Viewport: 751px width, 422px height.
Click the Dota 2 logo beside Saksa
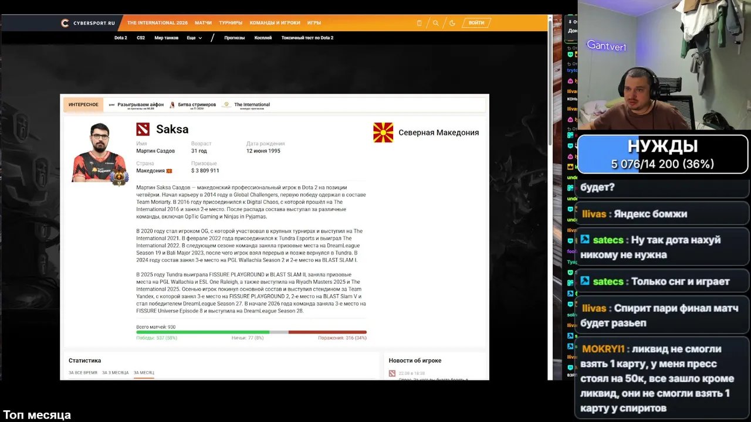tap(143, 130)
